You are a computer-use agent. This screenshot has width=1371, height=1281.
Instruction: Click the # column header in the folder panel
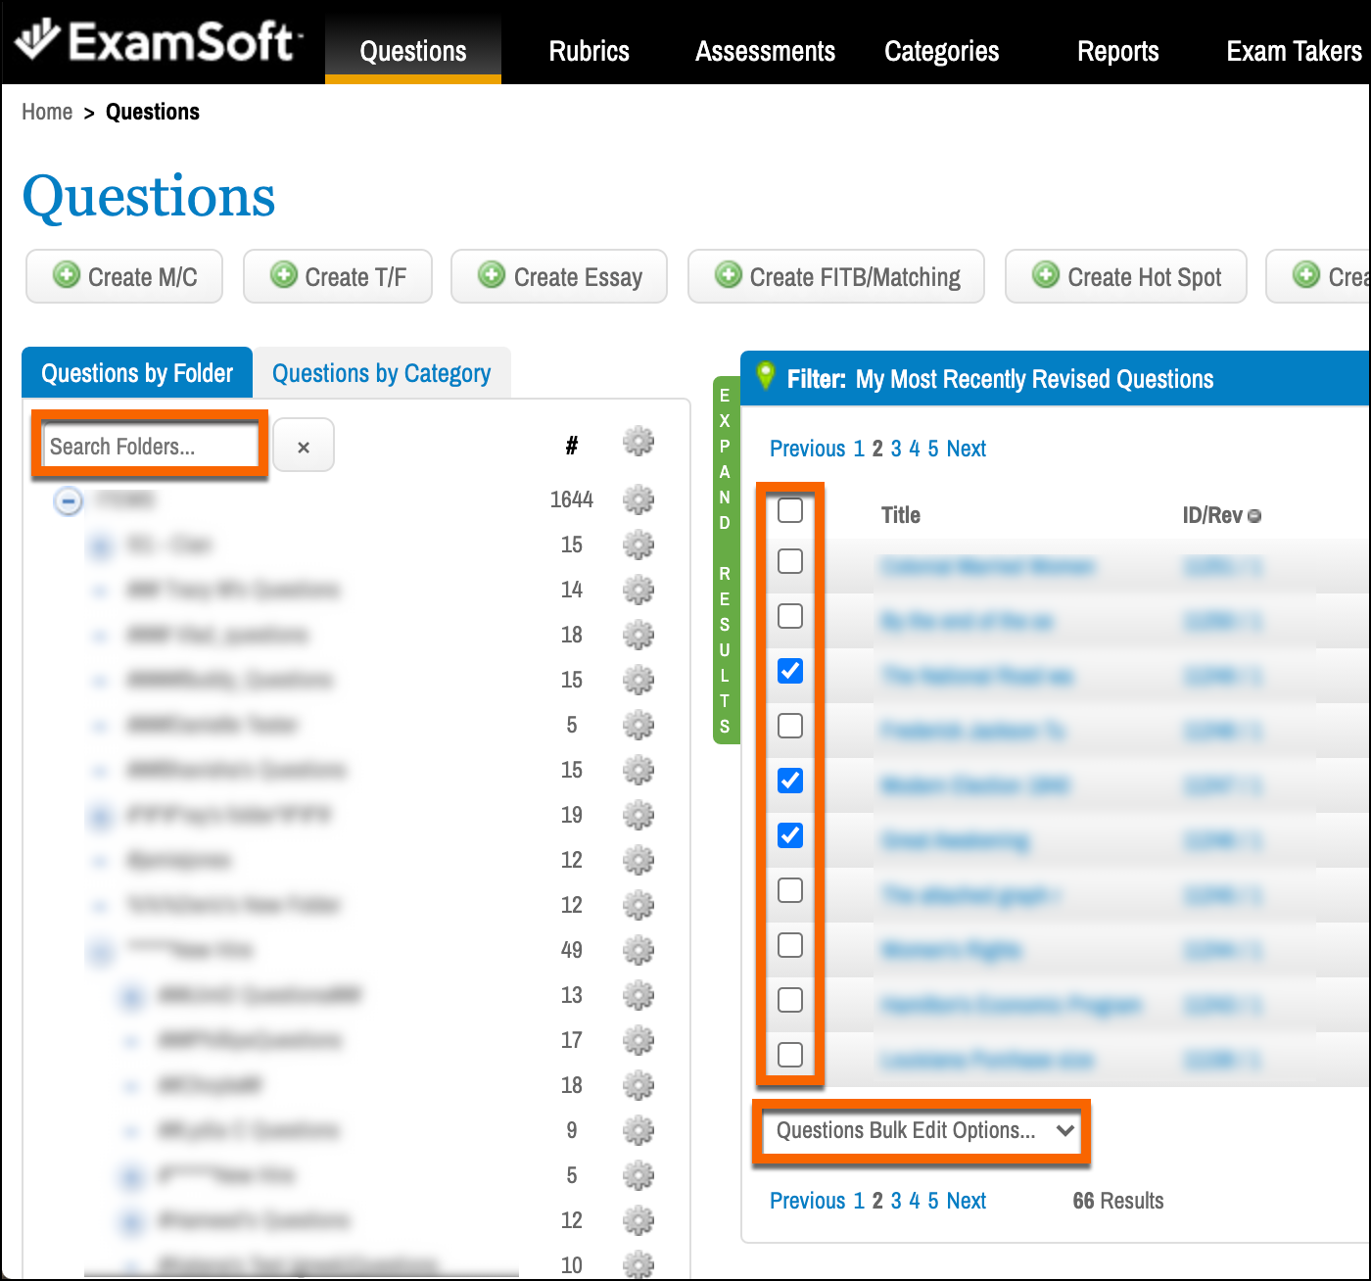pyautogui.click(x=572, y=446)
